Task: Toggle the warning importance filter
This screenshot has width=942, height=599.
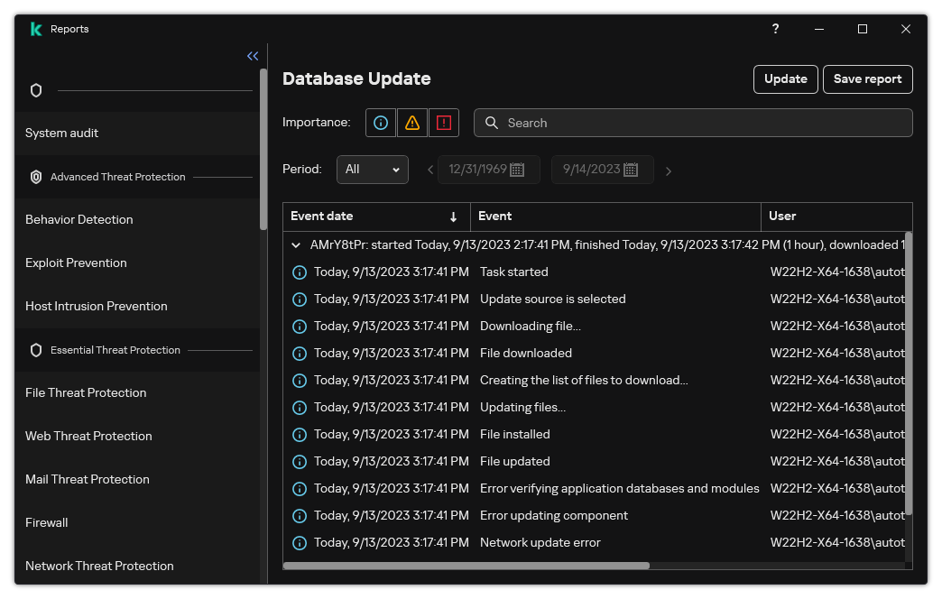Action: (x=411, y=123)
